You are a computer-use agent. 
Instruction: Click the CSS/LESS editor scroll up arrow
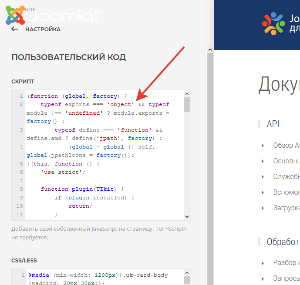pos(187,273)
